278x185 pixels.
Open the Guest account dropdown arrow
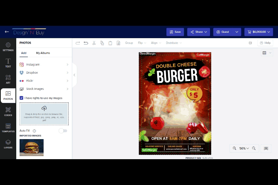(x=237, y=32)
